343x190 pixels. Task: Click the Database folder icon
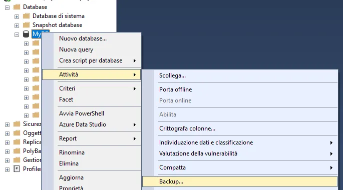pyautogui.click(x=17, y=7)
